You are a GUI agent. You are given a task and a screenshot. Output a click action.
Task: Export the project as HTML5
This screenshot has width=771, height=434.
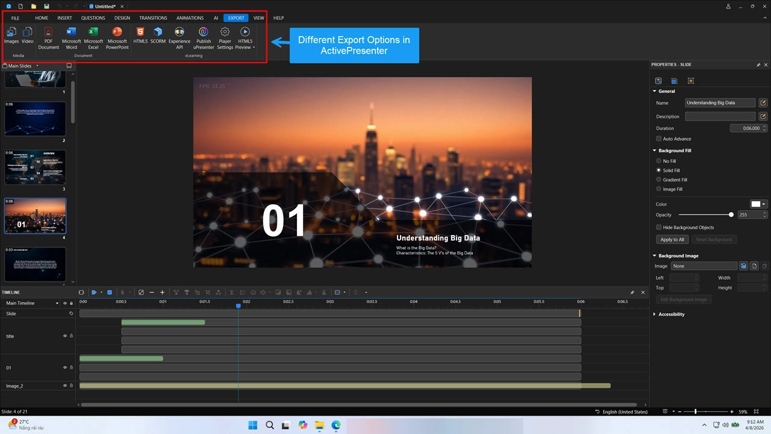[140, 37]
